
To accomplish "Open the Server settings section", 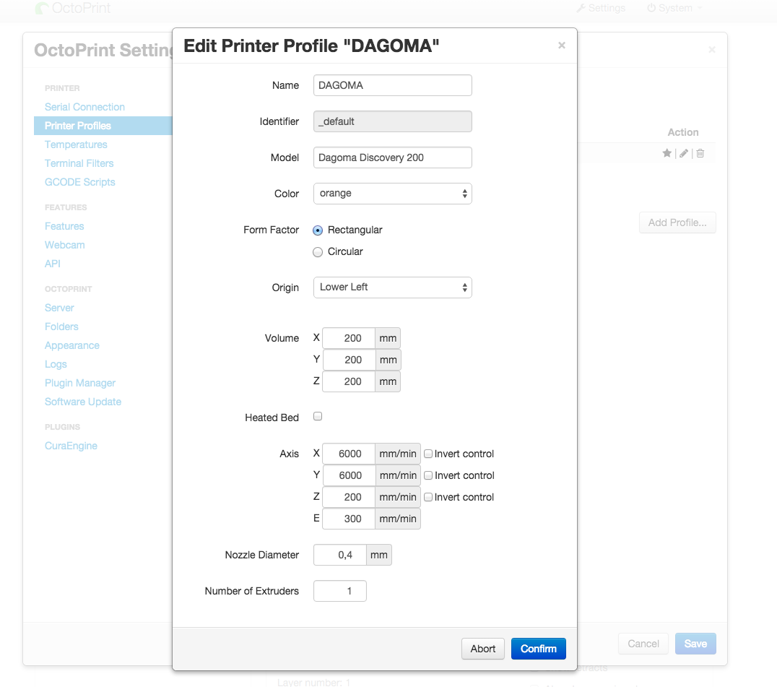I will 59,308.
